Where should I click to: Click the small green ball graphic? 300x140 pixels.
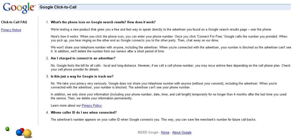(7, 129)
